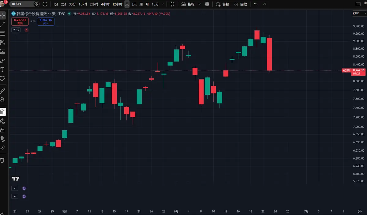The image size is (367, 215).
Task: Toggle hide all drawings eye icon
Action: click(2, 139)
